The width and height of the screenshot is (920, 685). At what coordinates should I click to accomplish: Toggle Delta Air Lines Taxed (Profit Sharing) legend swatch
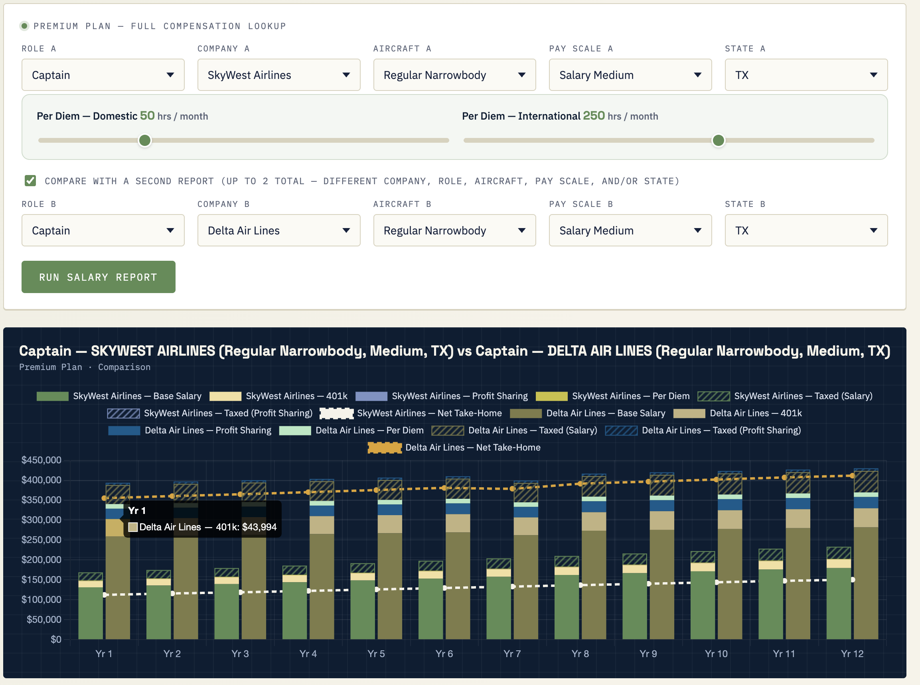[x=621, y=430]
